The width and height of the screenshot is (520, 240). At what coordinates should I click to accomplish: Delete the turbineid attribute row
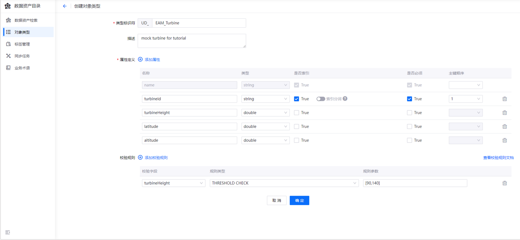pos(505,99)
